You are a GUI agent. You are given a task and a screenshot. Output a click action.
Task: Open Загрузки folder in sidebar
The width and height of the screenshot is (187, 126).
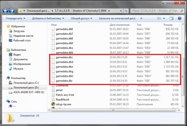17,31
